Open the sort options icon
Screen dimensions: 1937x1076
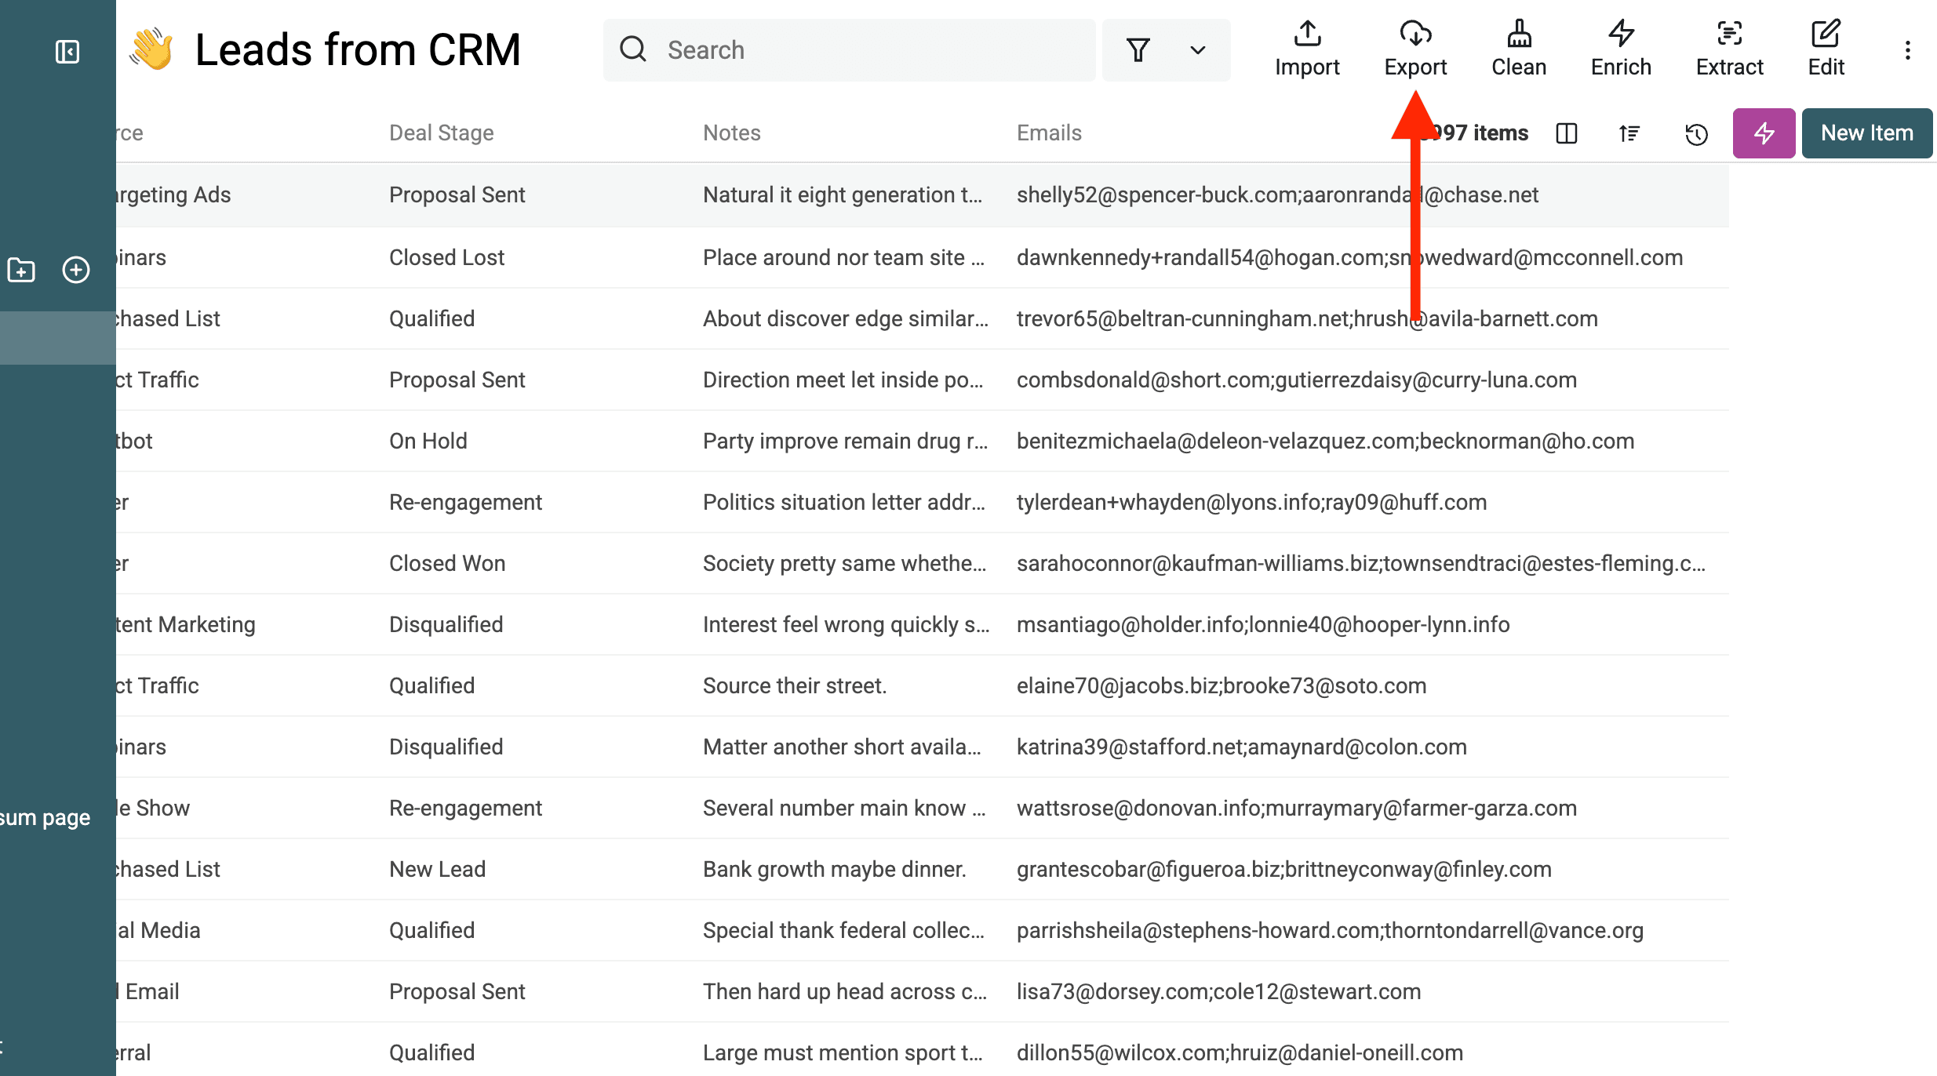[x=1629, y=134]
